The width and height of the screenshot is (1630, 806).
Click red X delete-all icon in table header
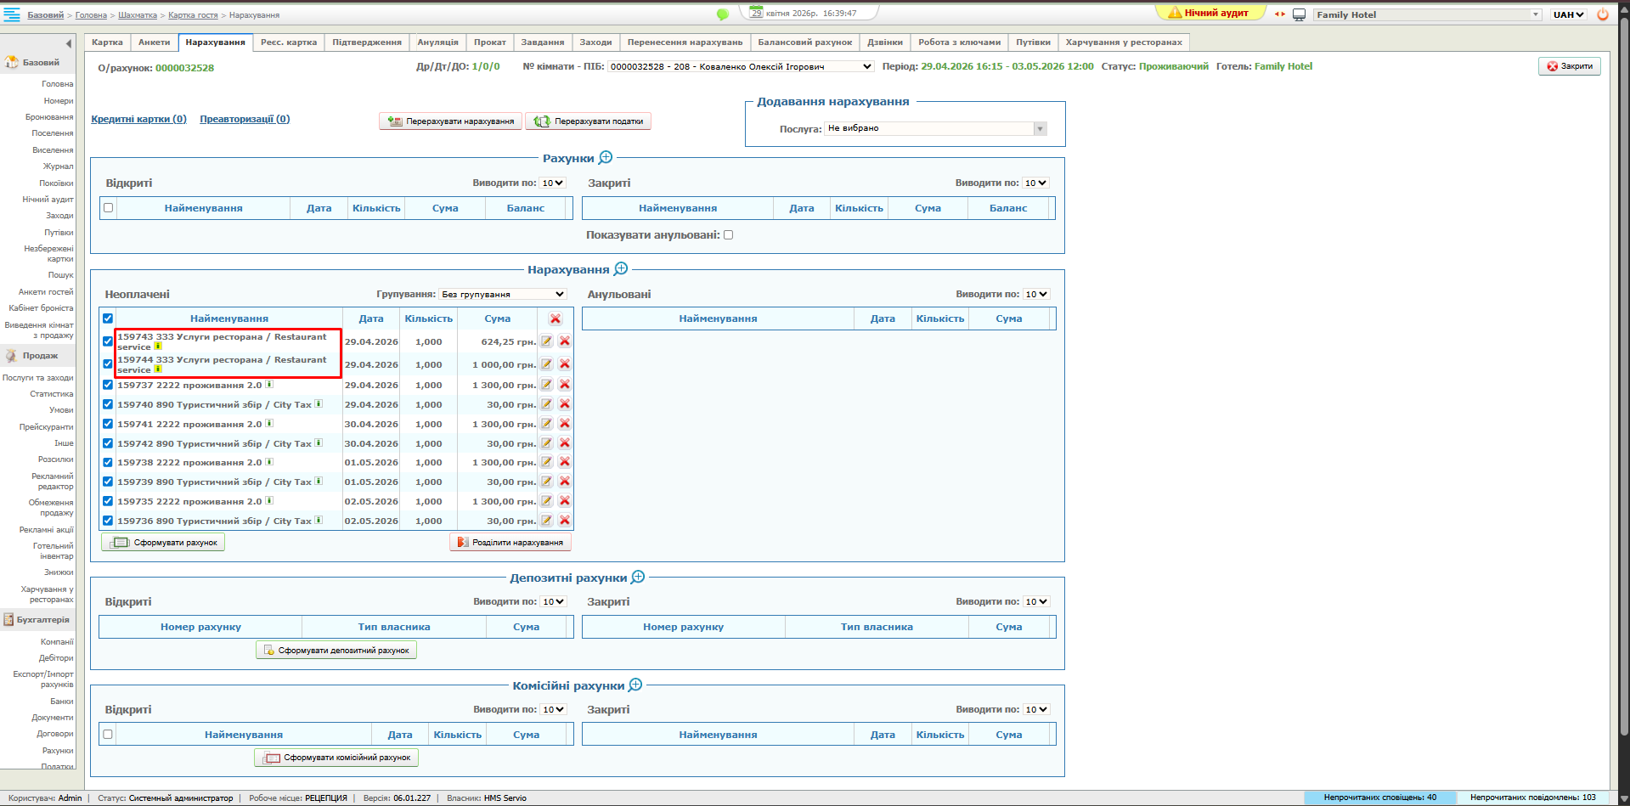tap(556, 318)
